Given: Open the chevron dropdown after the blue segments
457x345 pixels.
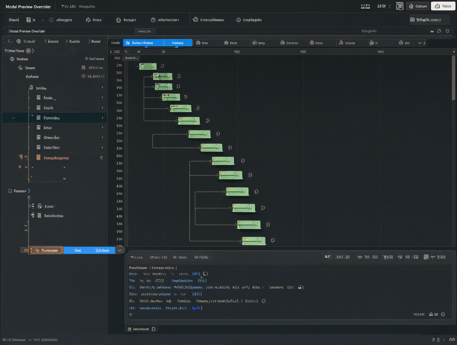Looking at the screenshot, I should click(x=120, y=250).
